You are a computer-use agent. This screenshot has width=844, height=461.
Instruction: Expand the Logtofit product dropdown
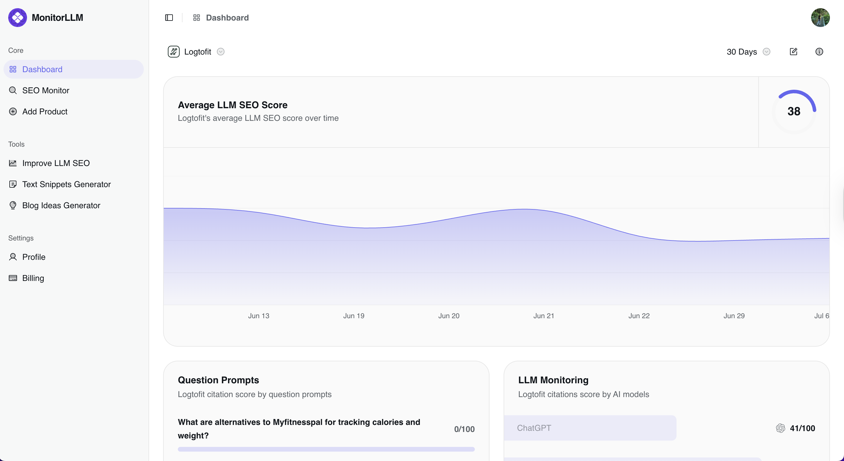pos(221,52)
